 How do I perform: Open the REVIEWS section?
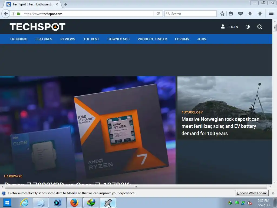click(68, 39)
